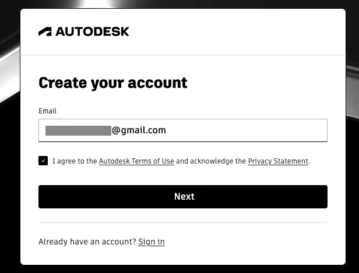Follow the Sign in link
Screen dimensions: 359x273
click(152, 242)
